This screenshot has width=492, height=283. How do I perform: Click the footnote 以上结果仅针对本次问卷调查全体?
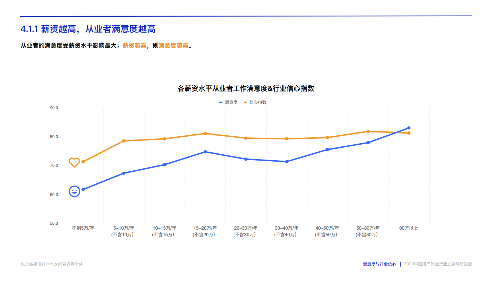click(52, 264)
